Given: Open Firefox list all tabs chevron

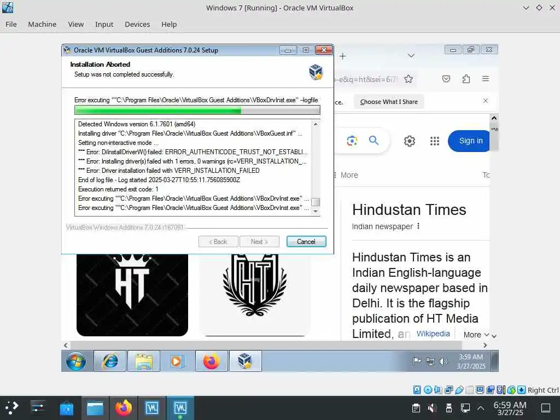Looking at the screenshot, I should point(411,56).
